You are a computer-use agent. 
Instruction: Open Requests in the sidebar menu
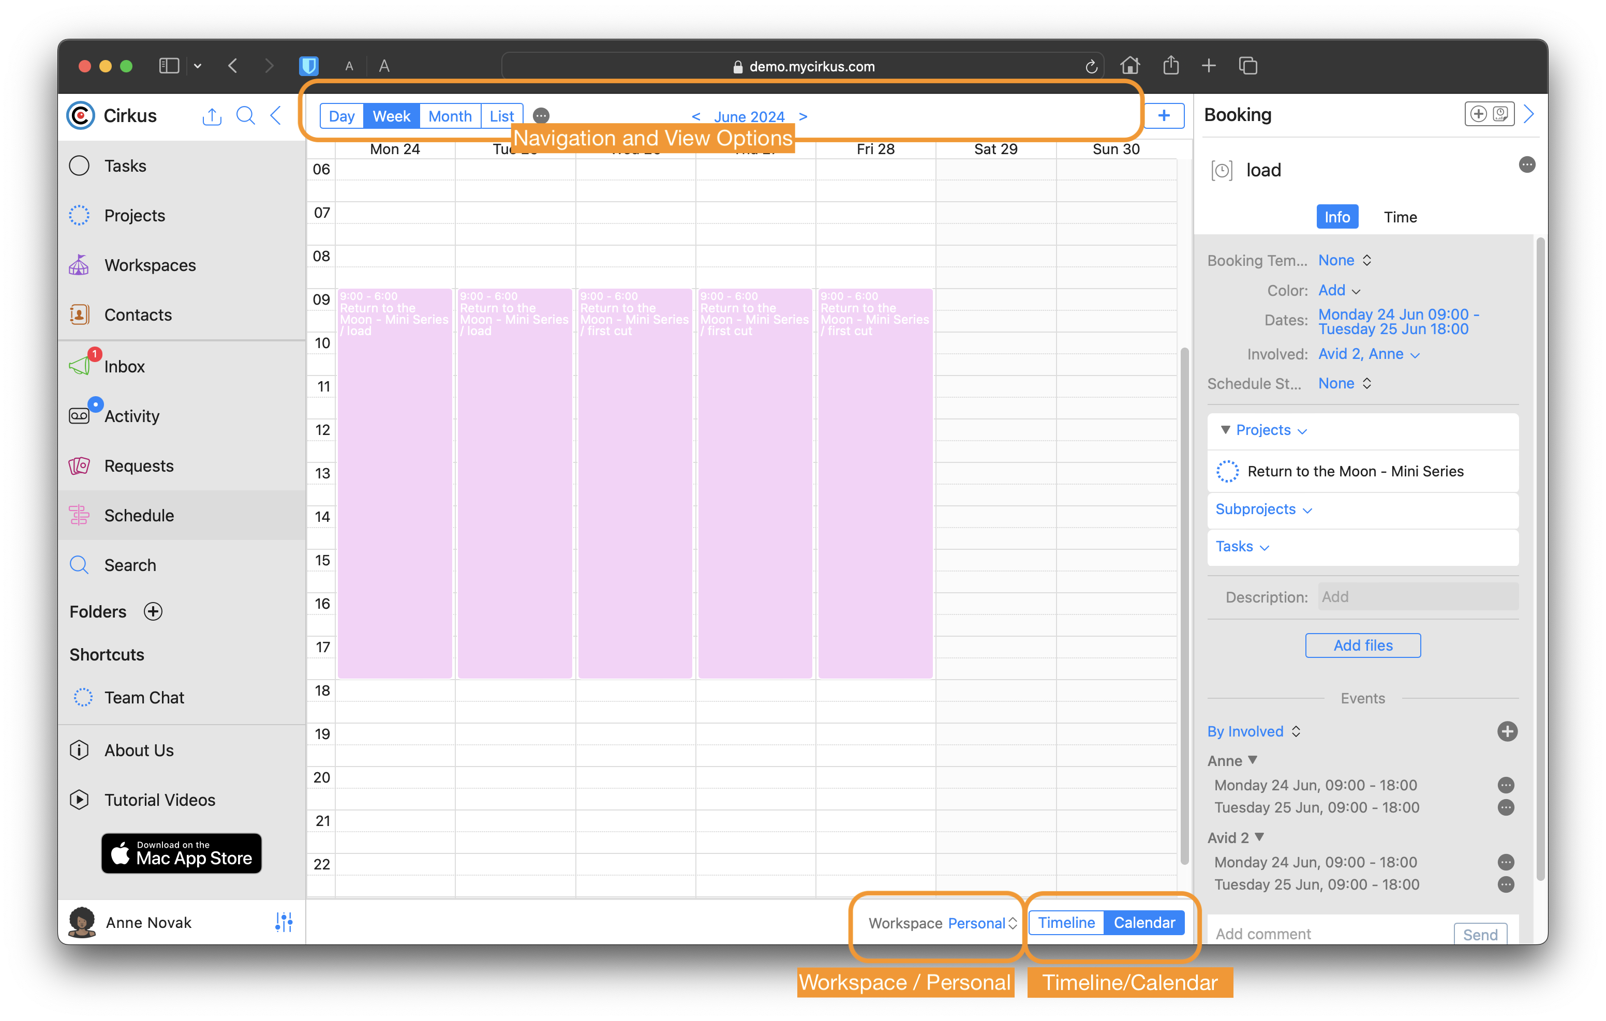pos(139,466)
